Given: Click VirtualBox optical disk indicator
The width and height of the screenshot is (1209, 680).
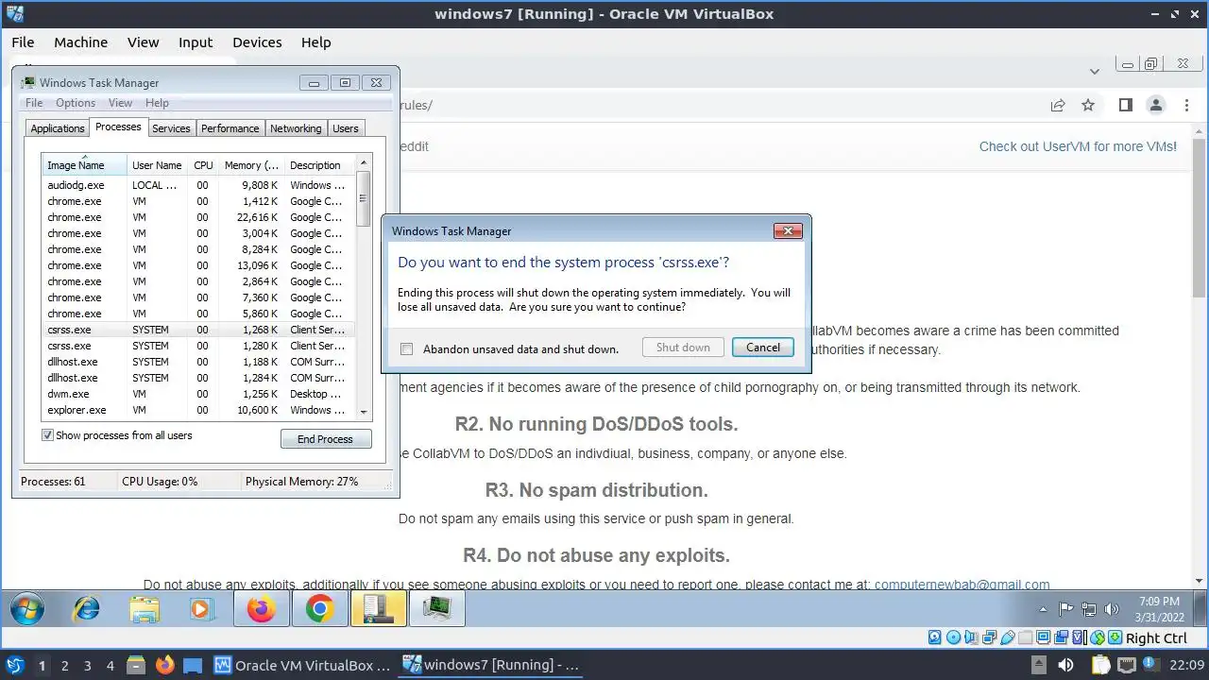Looking at the screenshot, I should [x=953, y=638].
